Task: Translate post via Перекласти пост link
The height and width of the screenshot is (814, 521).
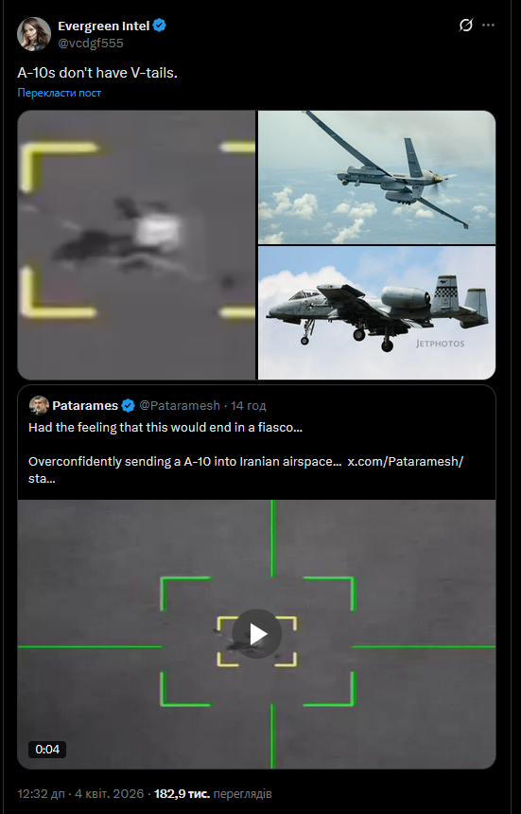Action: [x=60, y=93]
